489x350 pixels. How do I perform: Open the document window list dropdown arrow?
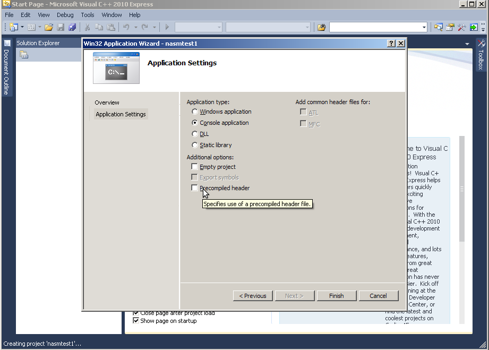click(467, 44)
